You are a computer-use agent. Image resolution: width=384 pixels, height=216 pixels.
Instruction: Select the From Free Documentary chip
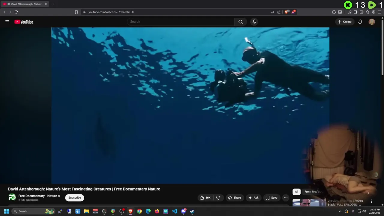[x=313, y=192]
